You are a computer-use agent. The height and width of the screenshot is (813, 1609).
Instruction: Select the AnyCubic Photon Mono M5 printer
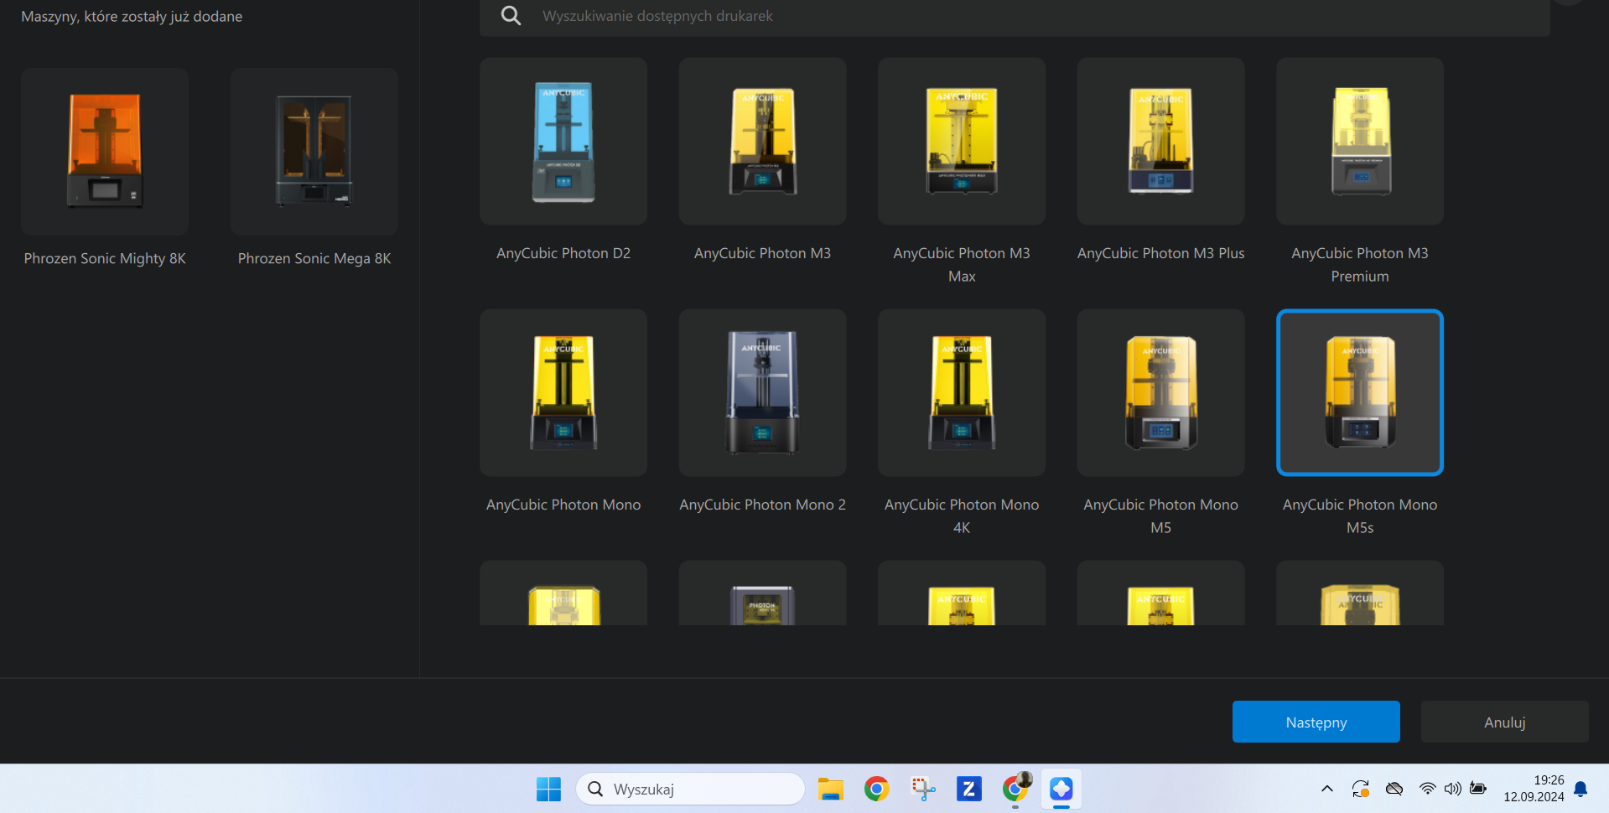click(1160, 392)
